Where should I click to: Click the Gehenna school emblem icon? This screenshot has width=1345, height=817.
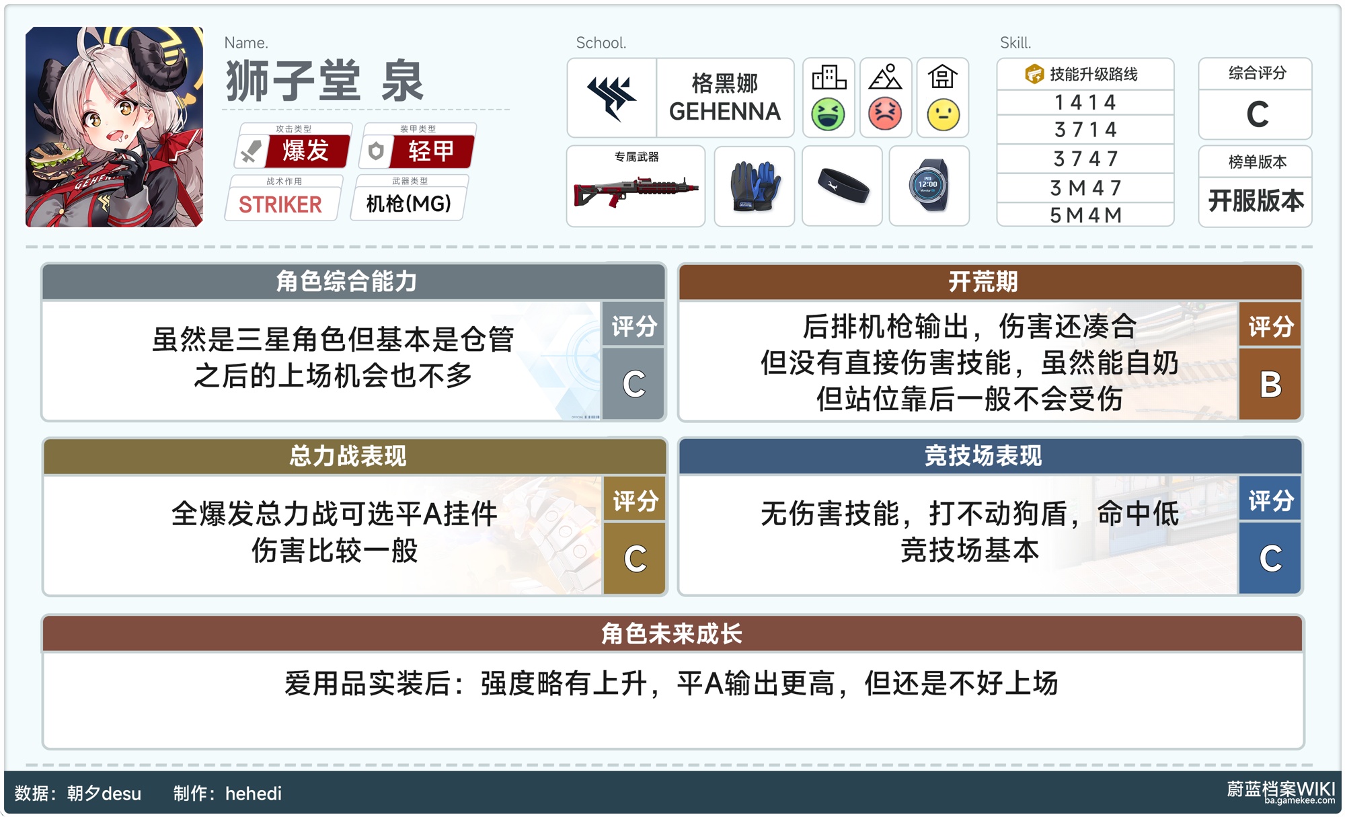[x=611, y=98]
